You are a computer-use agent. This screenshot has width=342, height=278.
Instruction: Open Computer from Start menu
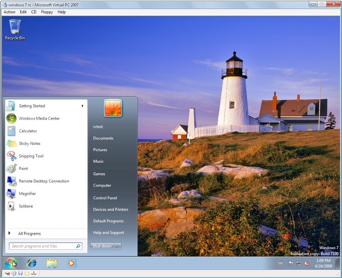102,186
